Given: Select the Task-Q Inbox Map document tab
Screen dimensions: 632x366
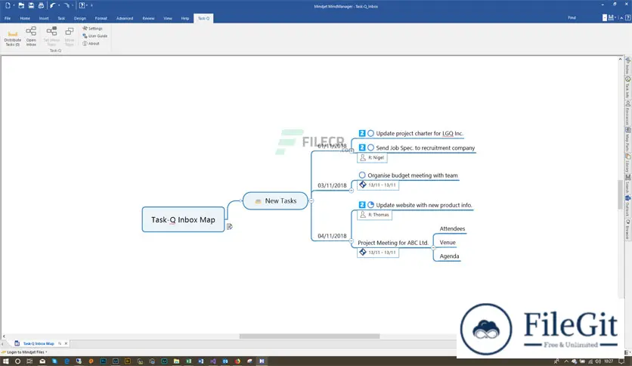Looking at the screenshot, I should [x=39, y=343].
